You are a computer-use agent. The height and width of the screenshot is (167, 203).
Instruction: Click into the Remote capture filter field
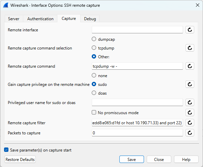137,123
